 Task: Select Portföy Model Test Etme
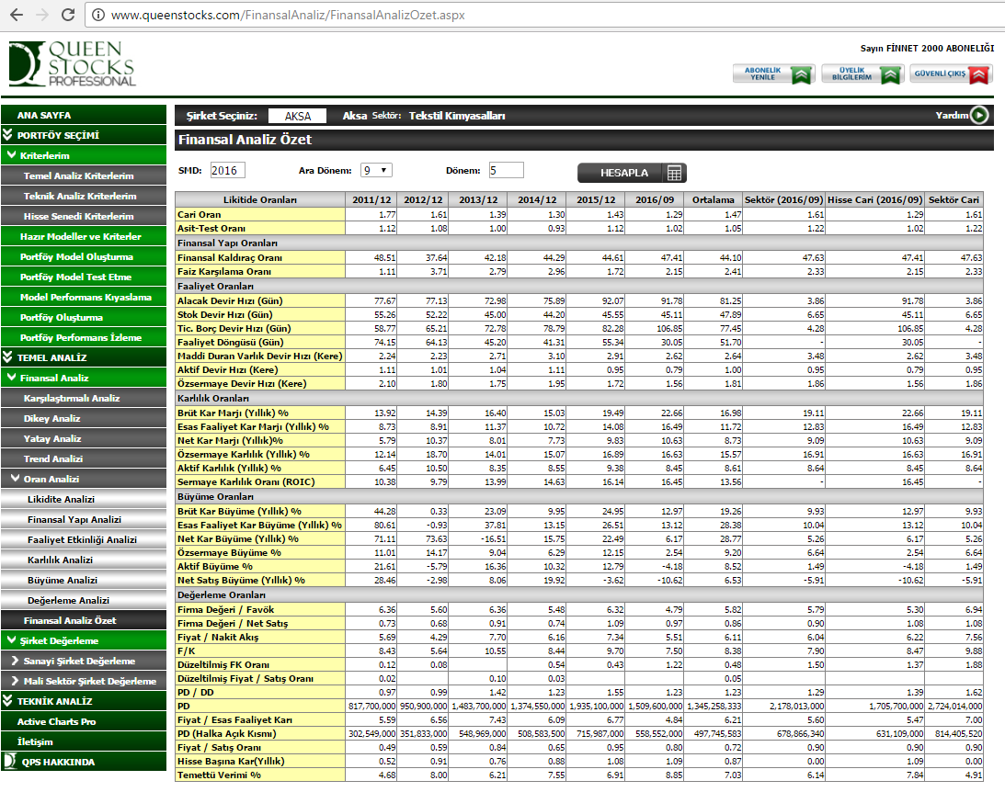[x=84, y=277]
